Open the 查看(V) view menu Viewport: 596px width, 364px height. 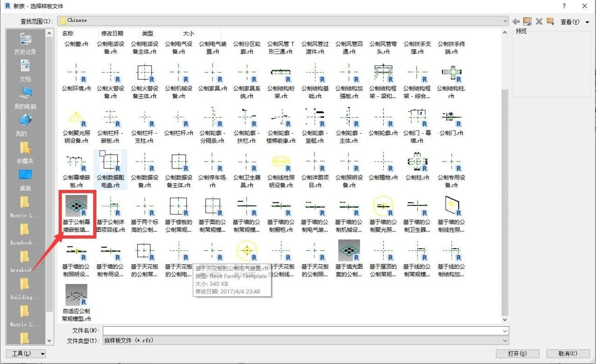[x=574, y=22]
